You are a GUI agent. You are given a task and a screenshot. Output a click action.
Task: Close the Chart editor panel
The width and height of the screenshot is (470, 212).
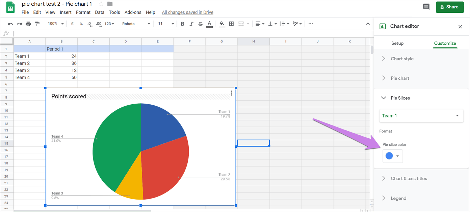tap(460, 27)
